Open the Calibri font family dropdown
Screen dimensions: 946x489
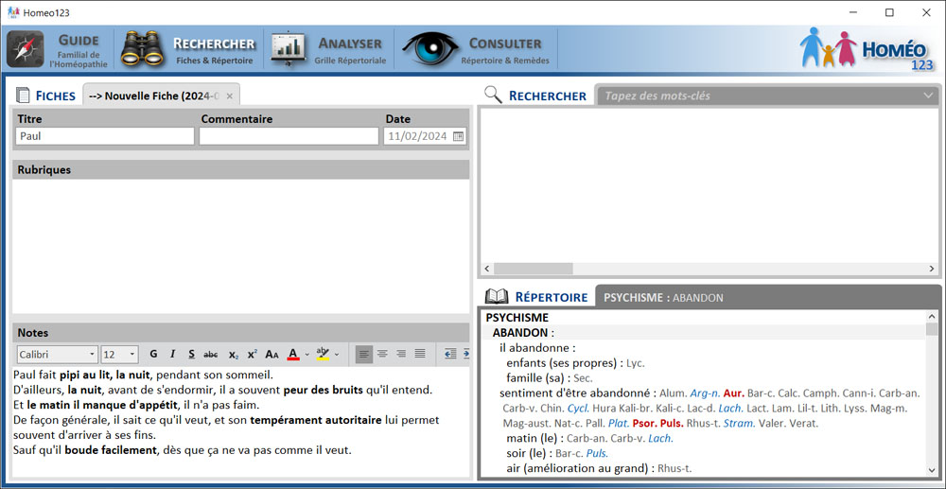(92, 355)
